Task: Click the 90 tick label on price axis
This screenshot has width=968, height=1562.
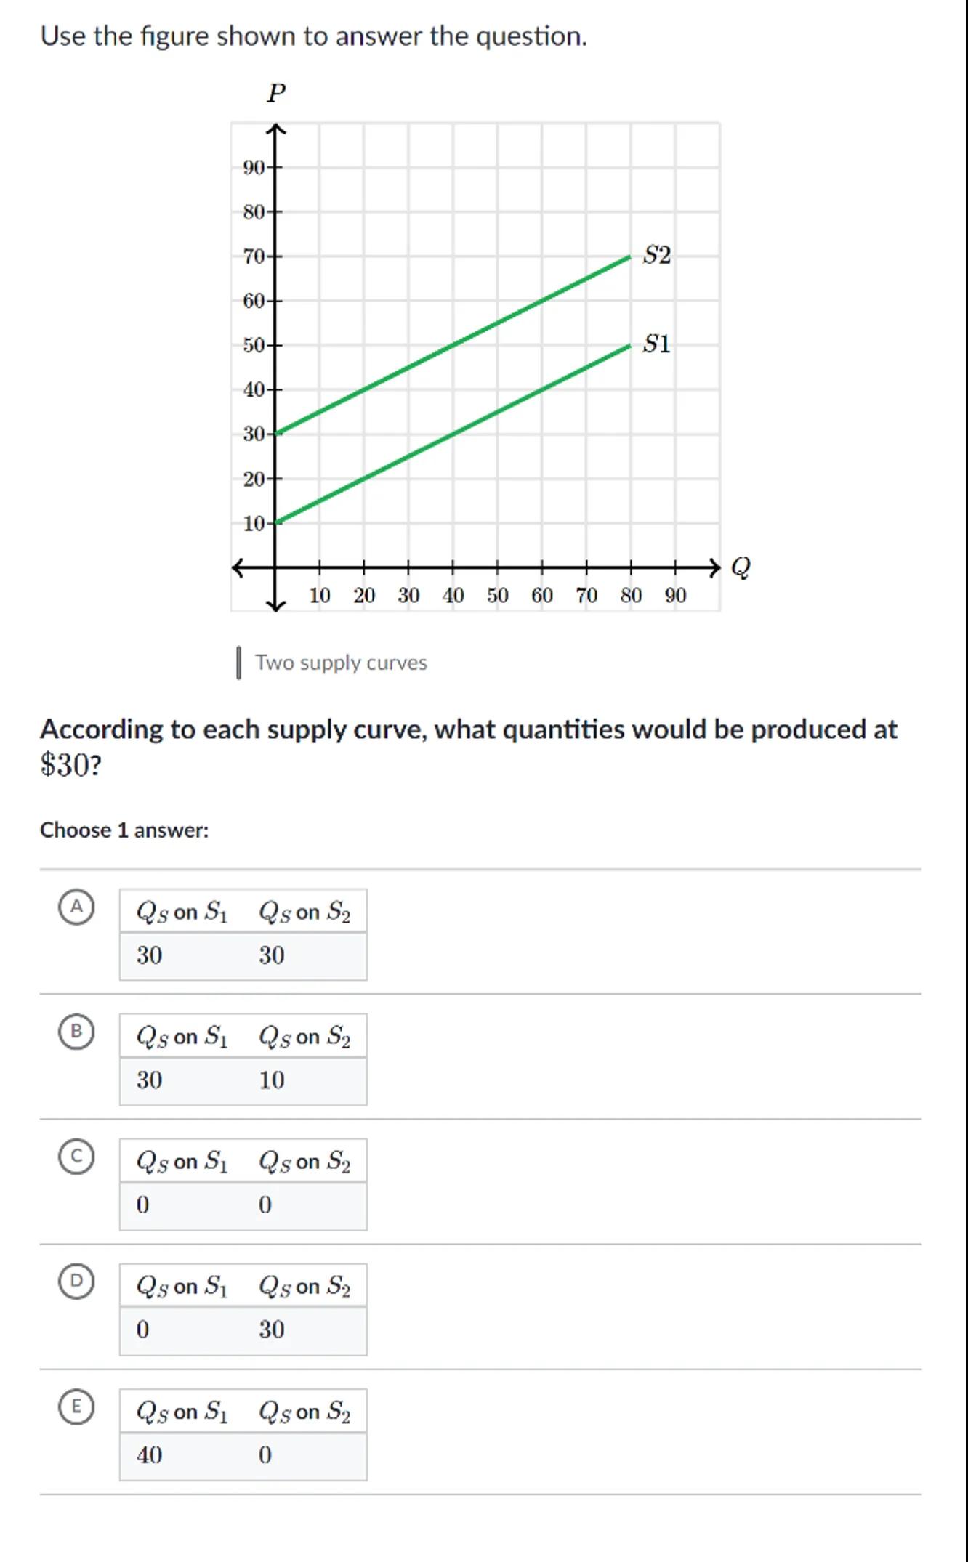Action: coord(254,168)
